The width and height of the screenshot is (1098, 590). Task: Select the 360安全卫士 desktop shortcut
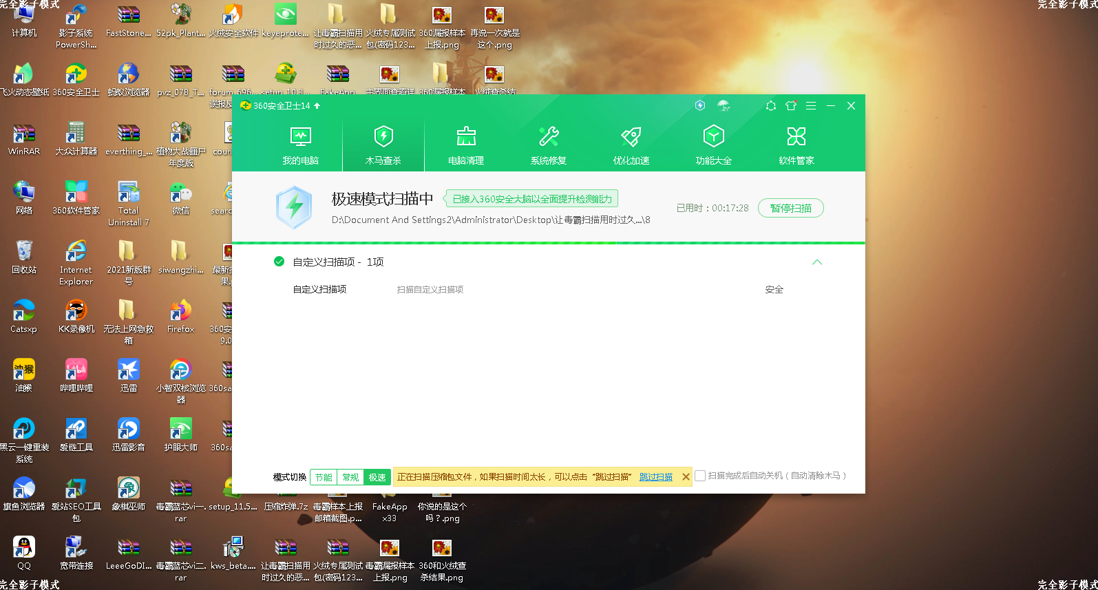76,80
